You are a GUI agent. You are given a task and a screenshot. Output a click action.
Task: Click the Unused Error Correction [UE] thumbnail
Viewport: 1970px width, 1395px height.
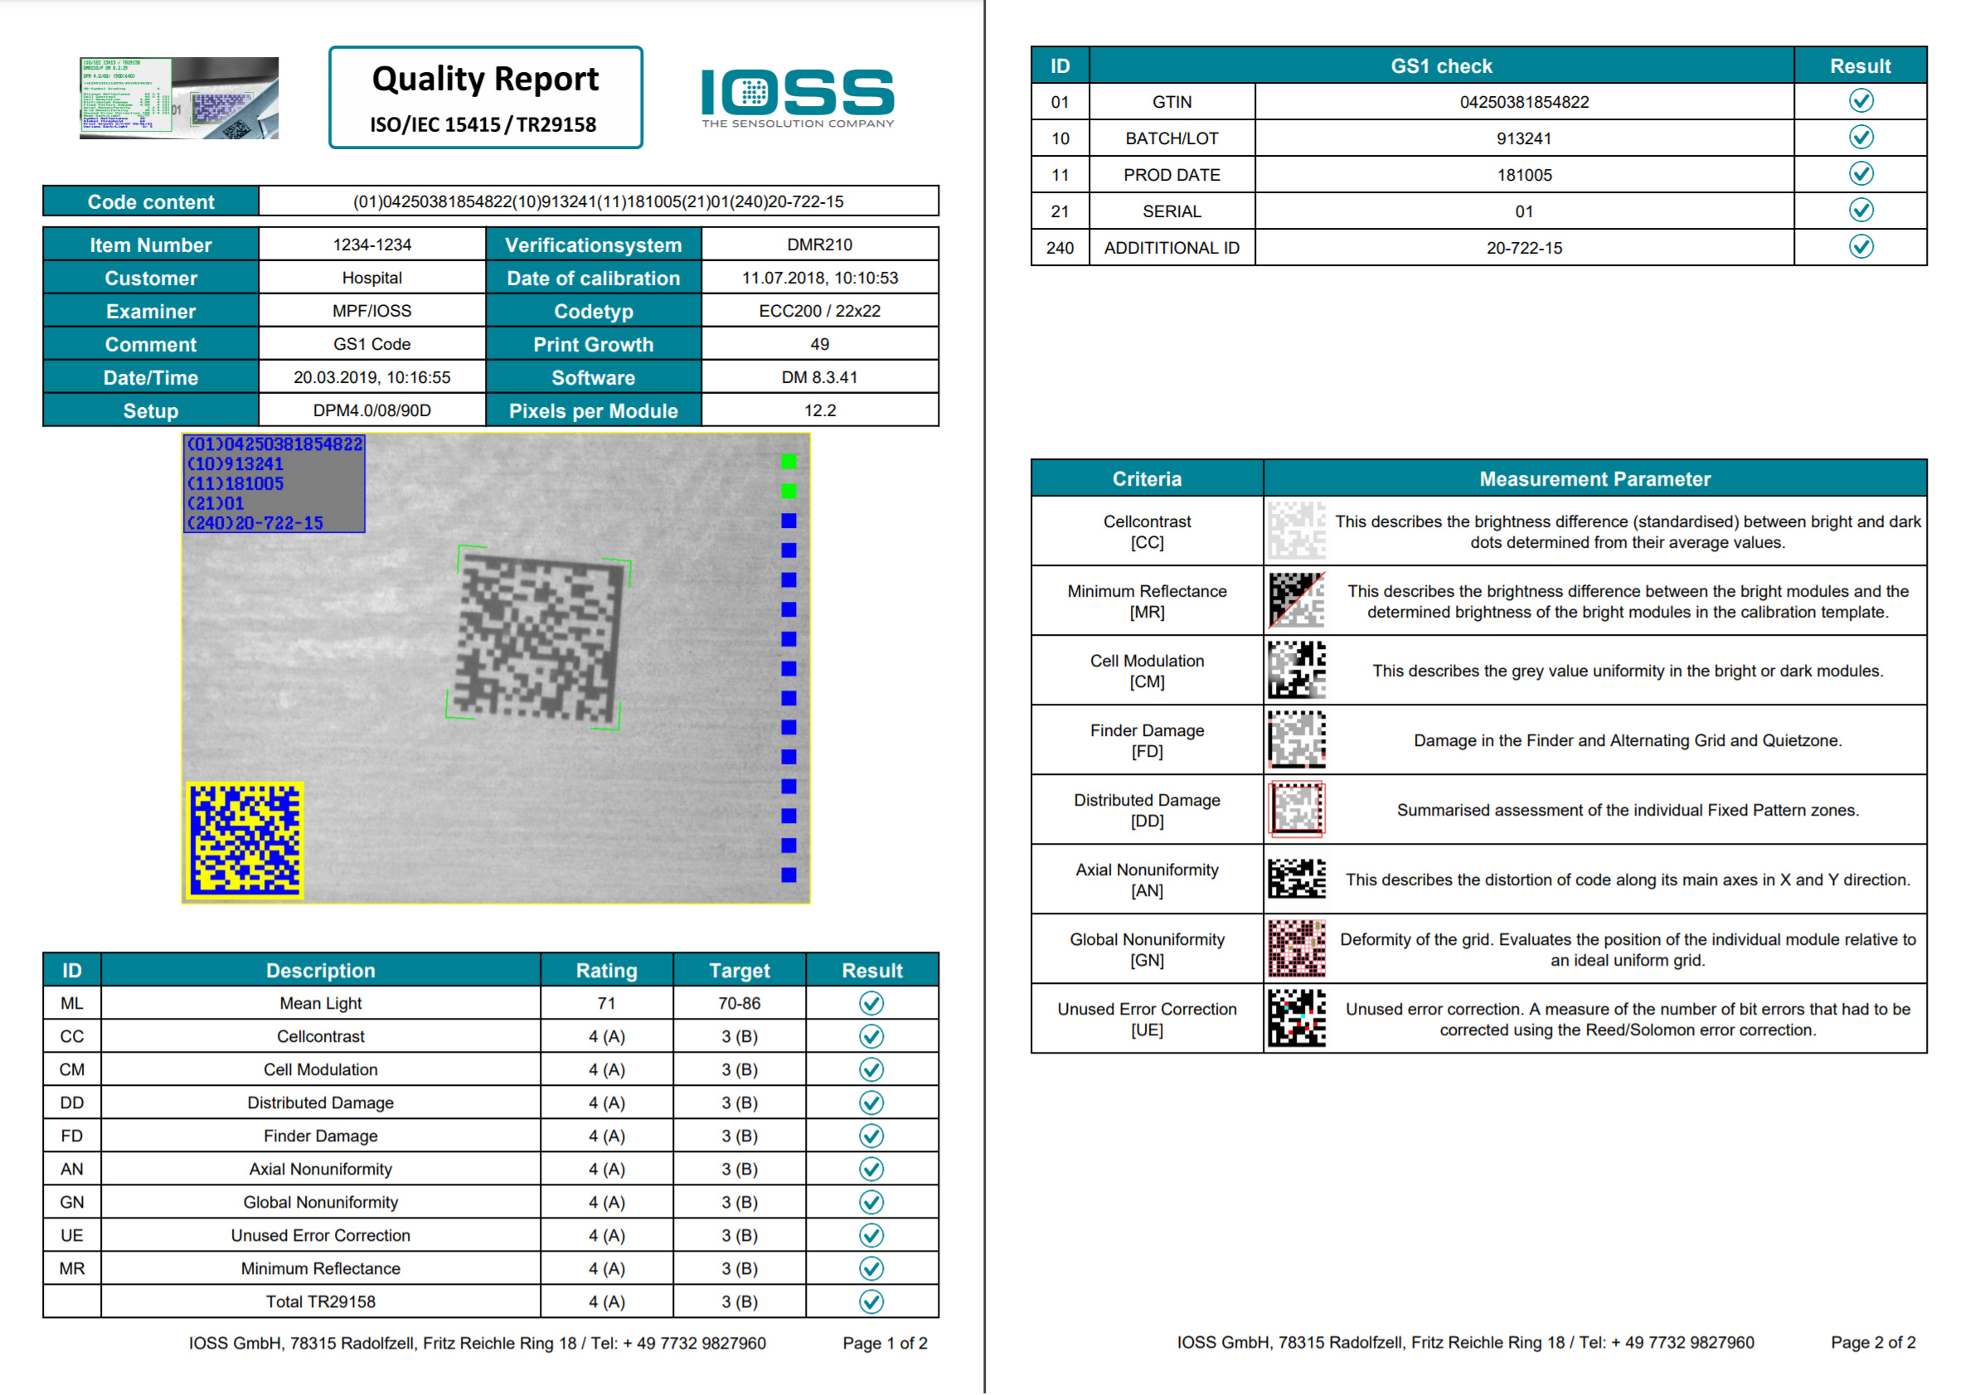(x=1298, y=1020)
